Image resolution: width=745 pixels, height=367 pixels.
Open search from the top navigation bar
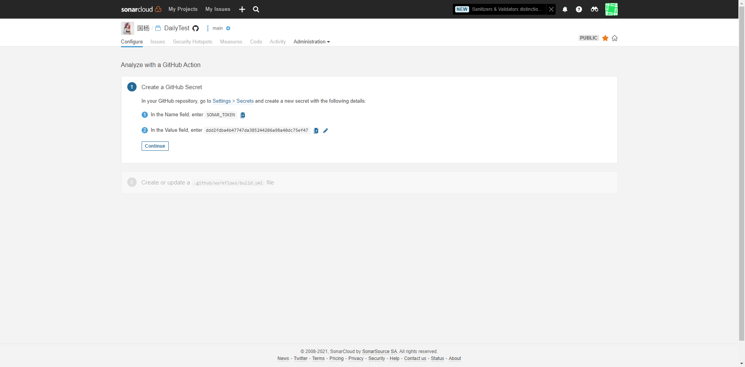pos(256,9)
